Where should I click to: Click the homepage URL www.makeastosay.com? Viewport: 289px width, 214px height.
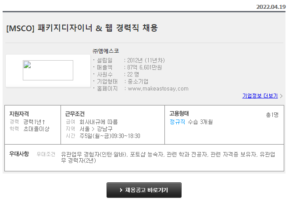158,88
